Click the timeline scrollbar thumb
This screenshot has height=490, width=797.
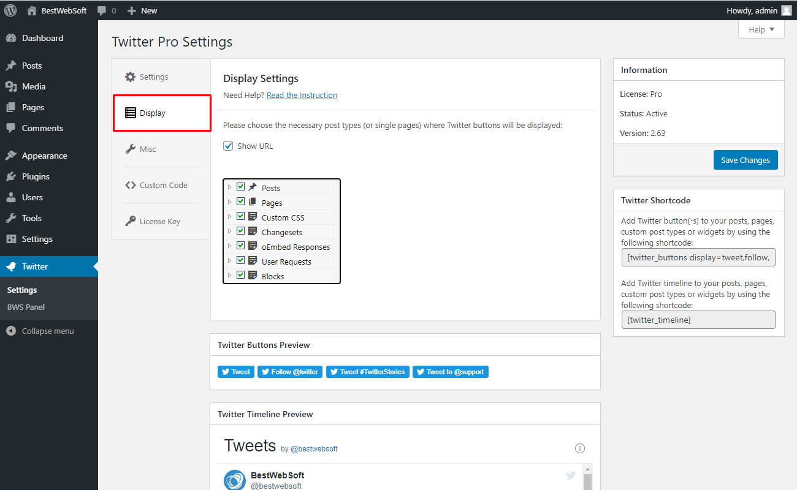pyautogui.click(x=587, y=481)
